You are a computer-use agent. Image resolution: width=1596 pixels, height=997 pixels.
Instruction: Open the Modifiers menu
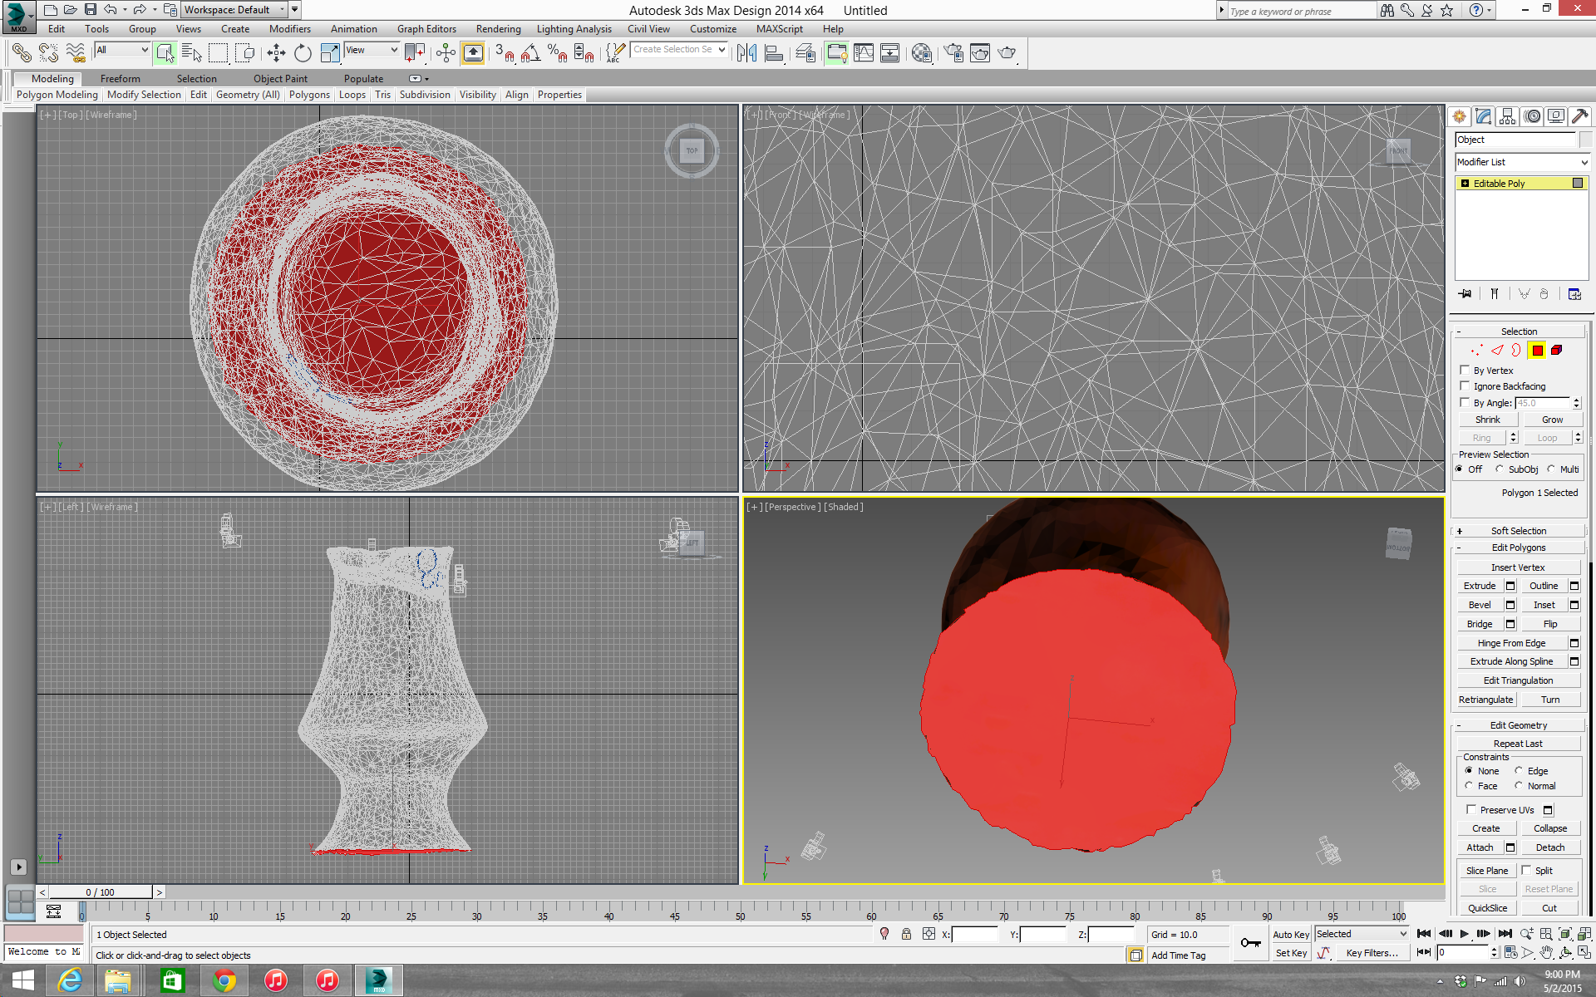point(289,29)
